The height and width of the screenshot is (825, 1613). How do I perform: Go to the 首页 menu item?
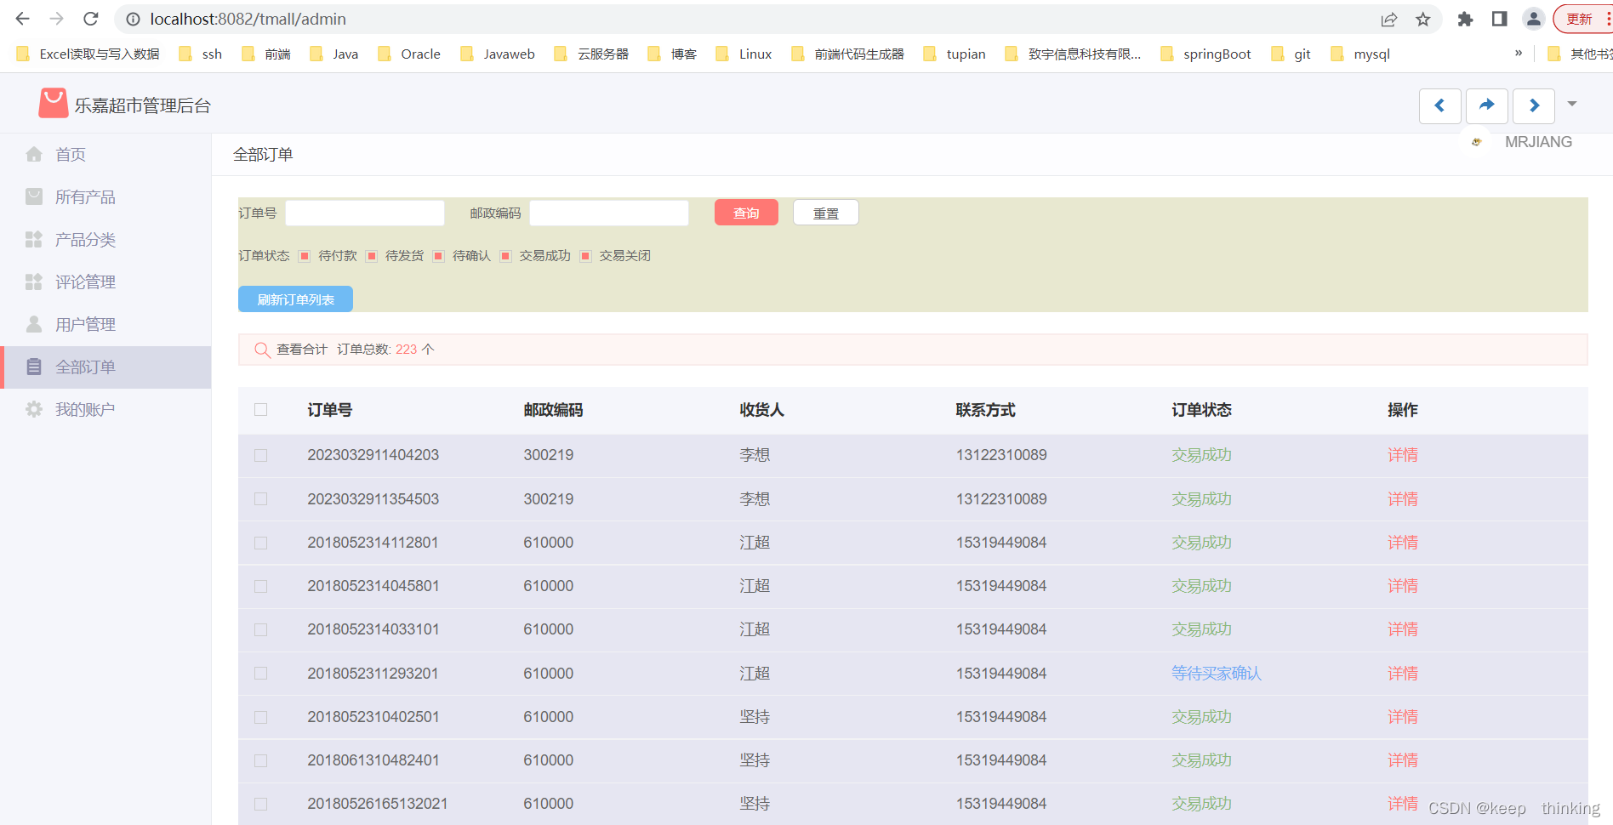coord(71,154)
